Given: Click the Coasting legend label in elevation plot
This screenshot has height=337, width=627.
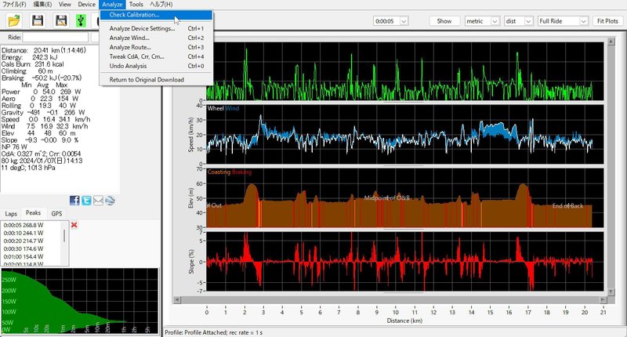Looking at the screenshot, I should [219, 172].
